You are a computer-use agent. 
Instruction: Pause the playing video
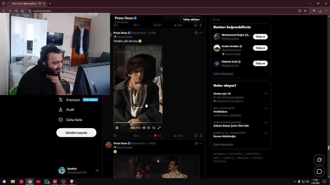(x=117, y=128)
